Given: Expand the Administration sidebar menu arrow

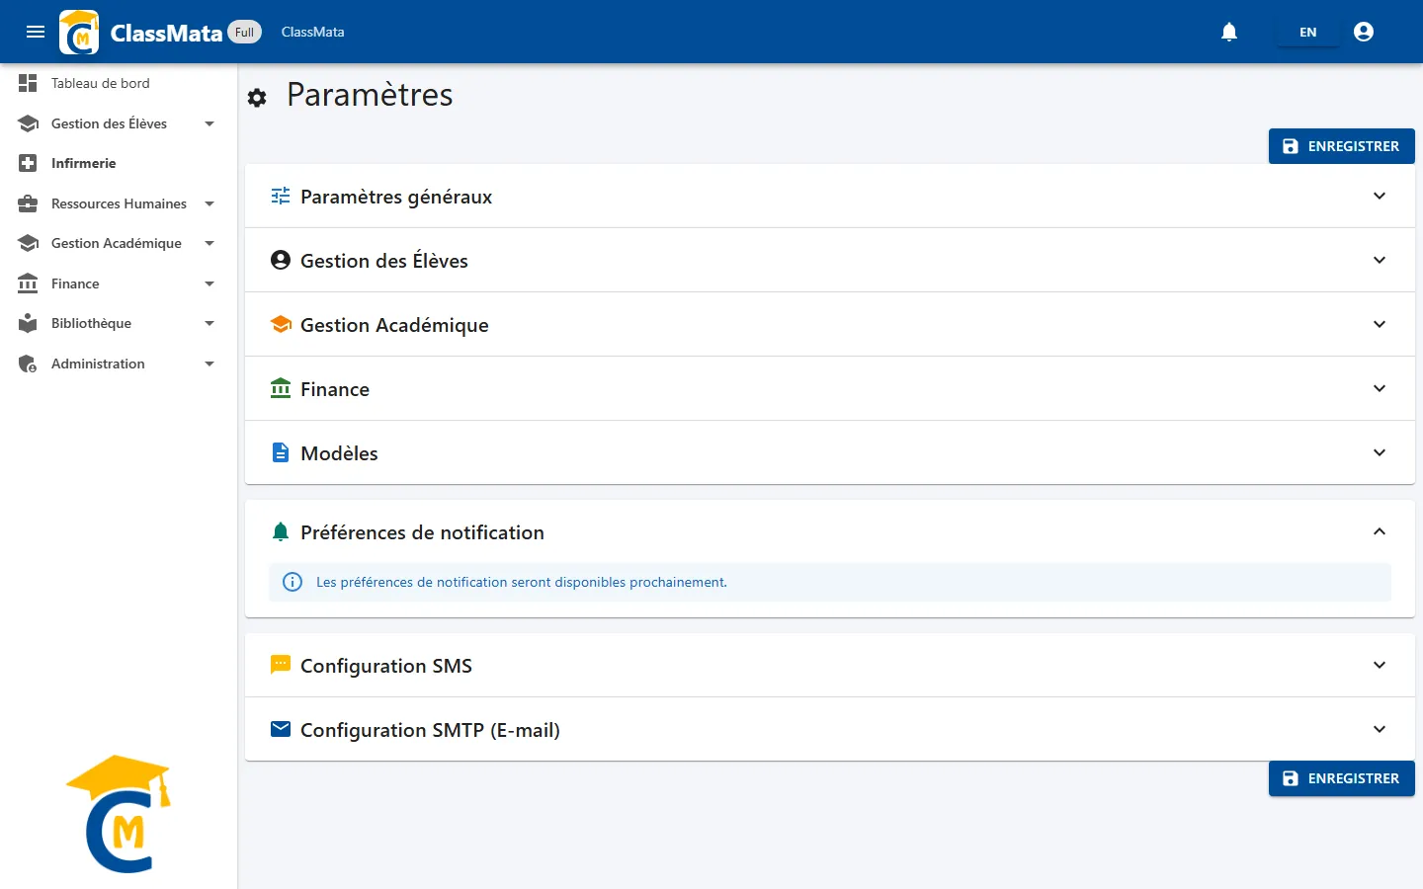Looking at the screenshot, I should coord(209,364).
